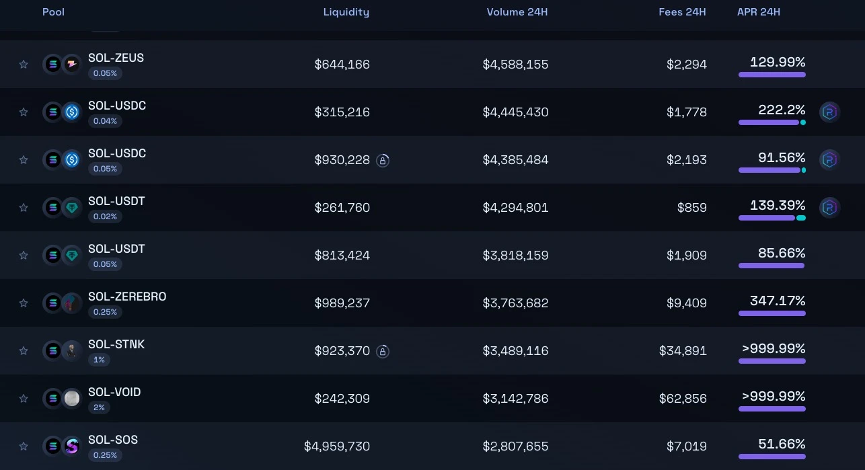The width and height of the screenshot is (865, 470).
Task: Click the SOL-USDT 0.05% token pair icon
Action: coord(62,256)
